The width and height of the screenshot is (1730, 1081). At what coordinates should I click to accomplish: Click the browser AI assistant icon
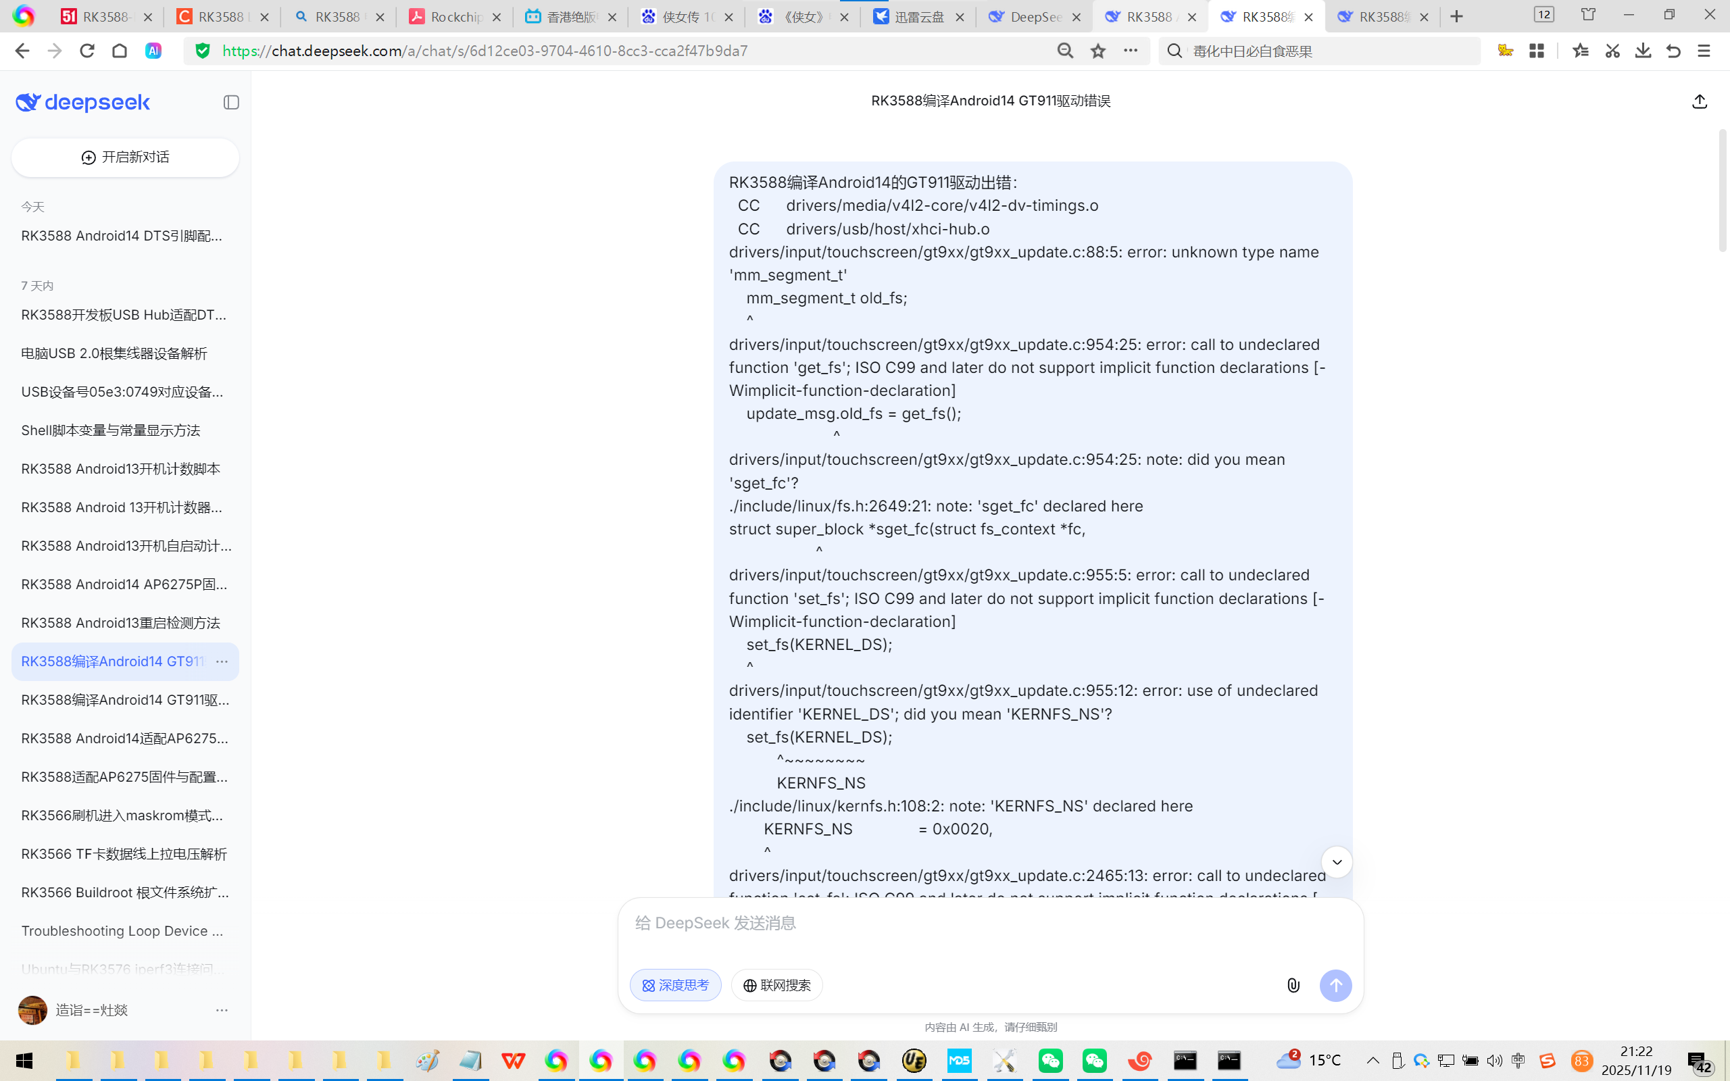(x=153, y=51)
